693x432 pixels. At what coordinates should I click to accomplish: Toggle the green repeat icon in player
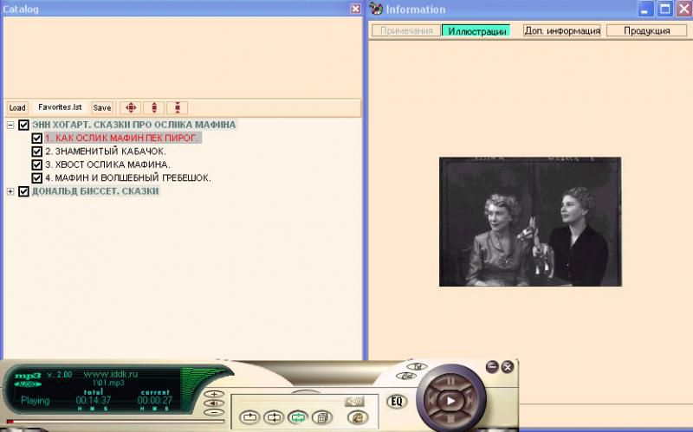pyautogui.click(x=297, y=417)
